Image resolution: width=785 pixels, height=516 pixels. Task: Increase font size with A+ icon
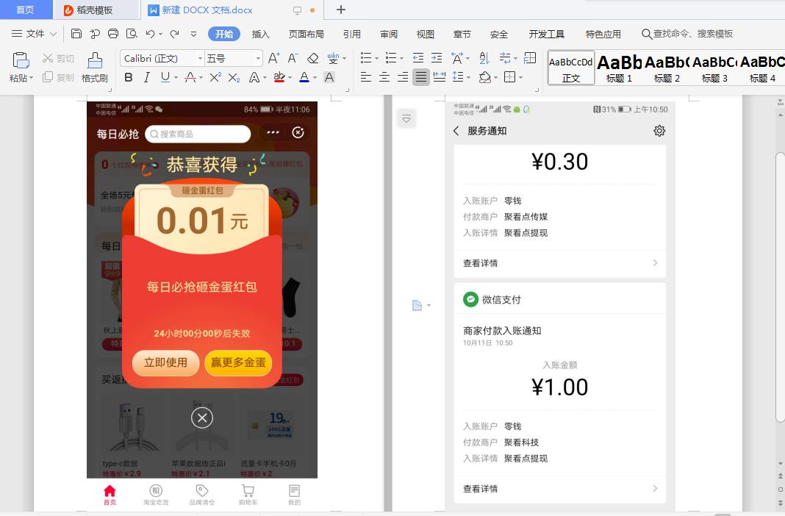274,58
